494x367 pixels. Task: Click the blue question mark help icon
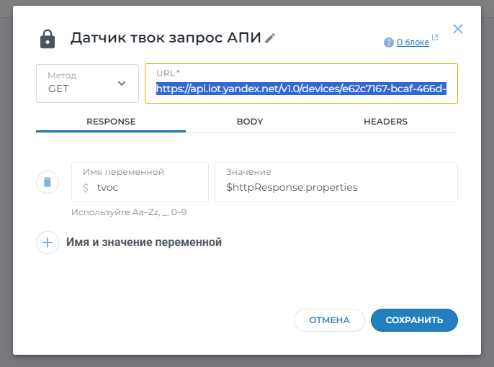389,42
